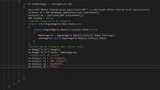
Task: Click the 'NomCategorie = dvgcategorie.Rows[i].Cells[2]' line
Action: point(77,35)
